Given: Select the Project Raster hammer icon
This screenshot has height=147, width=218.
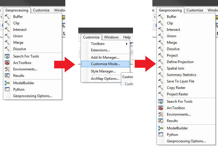Looking at the screenshot, I should click(x=161, y=94).
